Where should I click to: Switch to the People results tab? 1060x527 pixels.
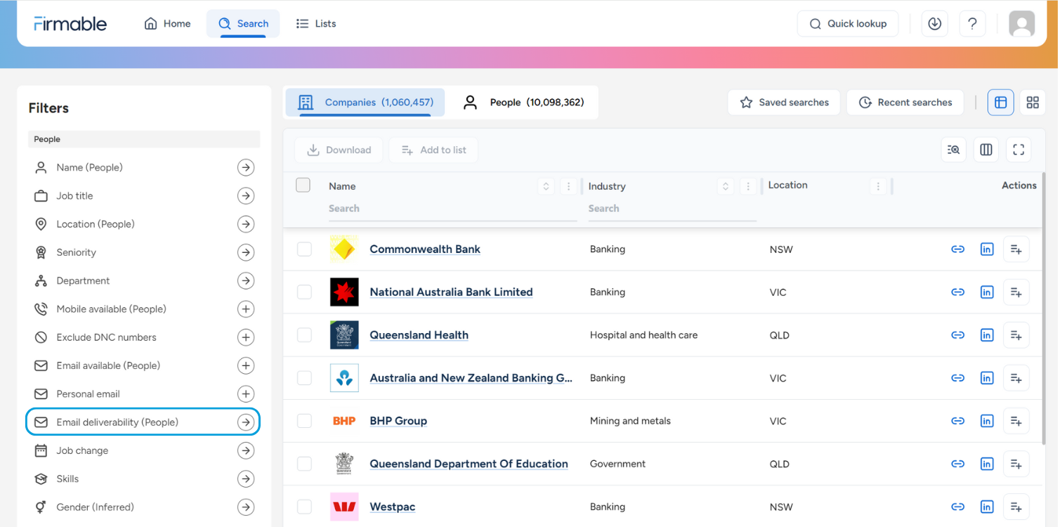coord(525,102)
